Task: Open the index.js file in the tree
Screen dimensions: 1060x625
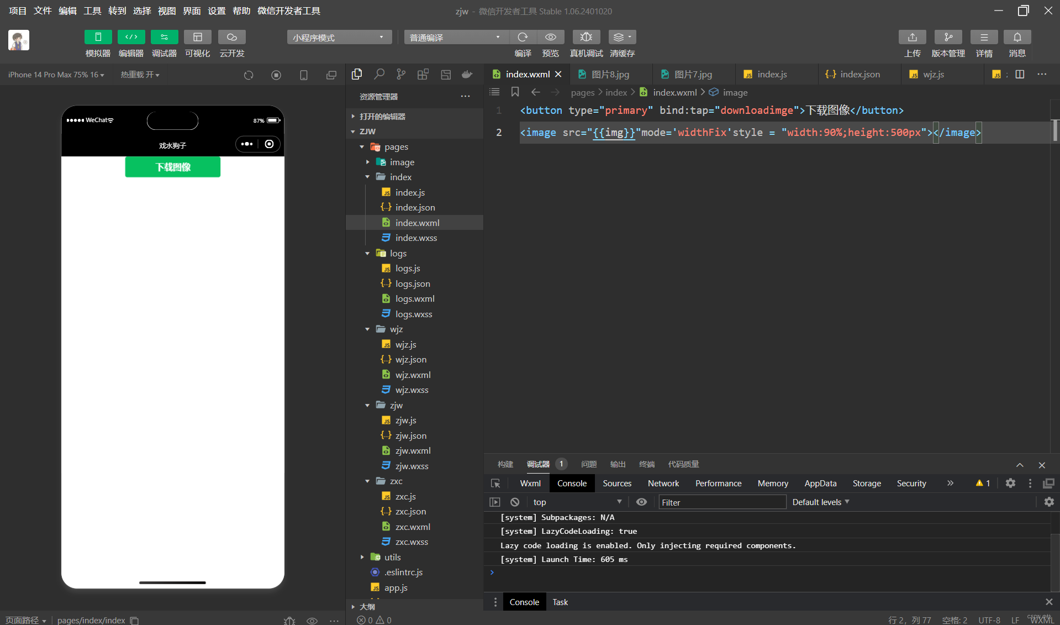Action: pos(410,192)
